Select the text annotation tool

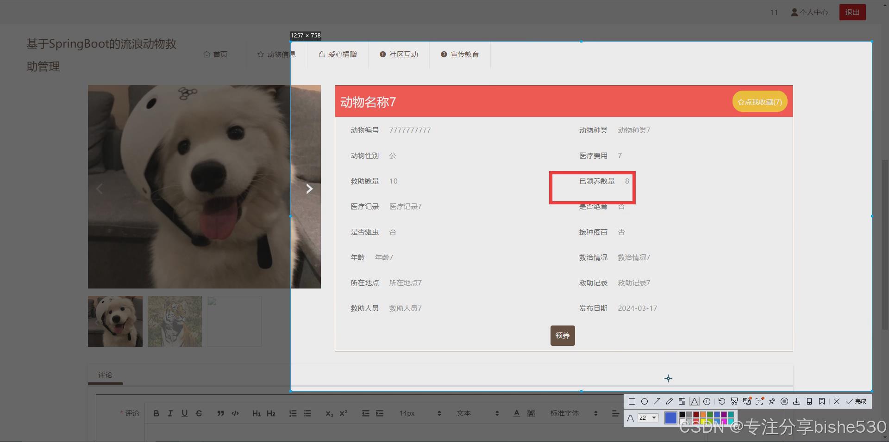[695, 401]
